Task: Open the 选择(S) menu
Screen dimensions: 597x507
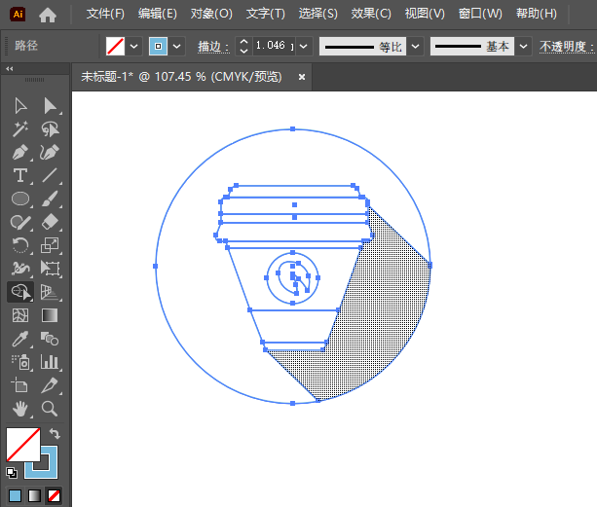Action: tap(317, 14)
